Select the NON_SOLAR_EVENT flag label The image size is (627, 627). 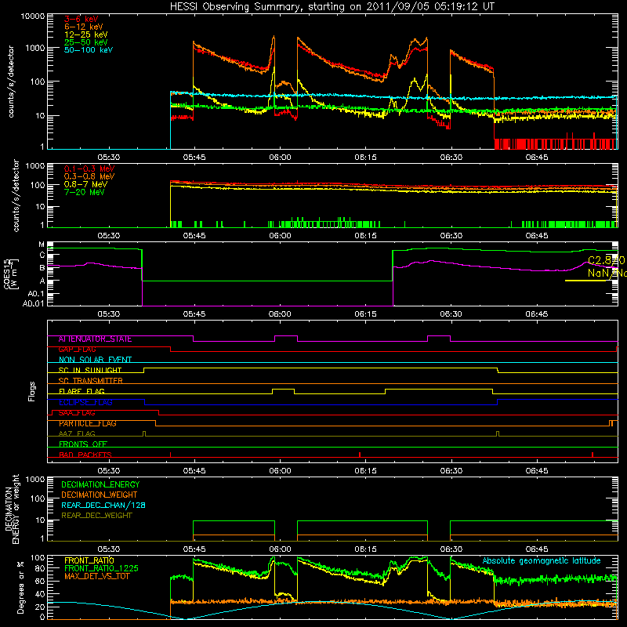[x=95, y=360]
